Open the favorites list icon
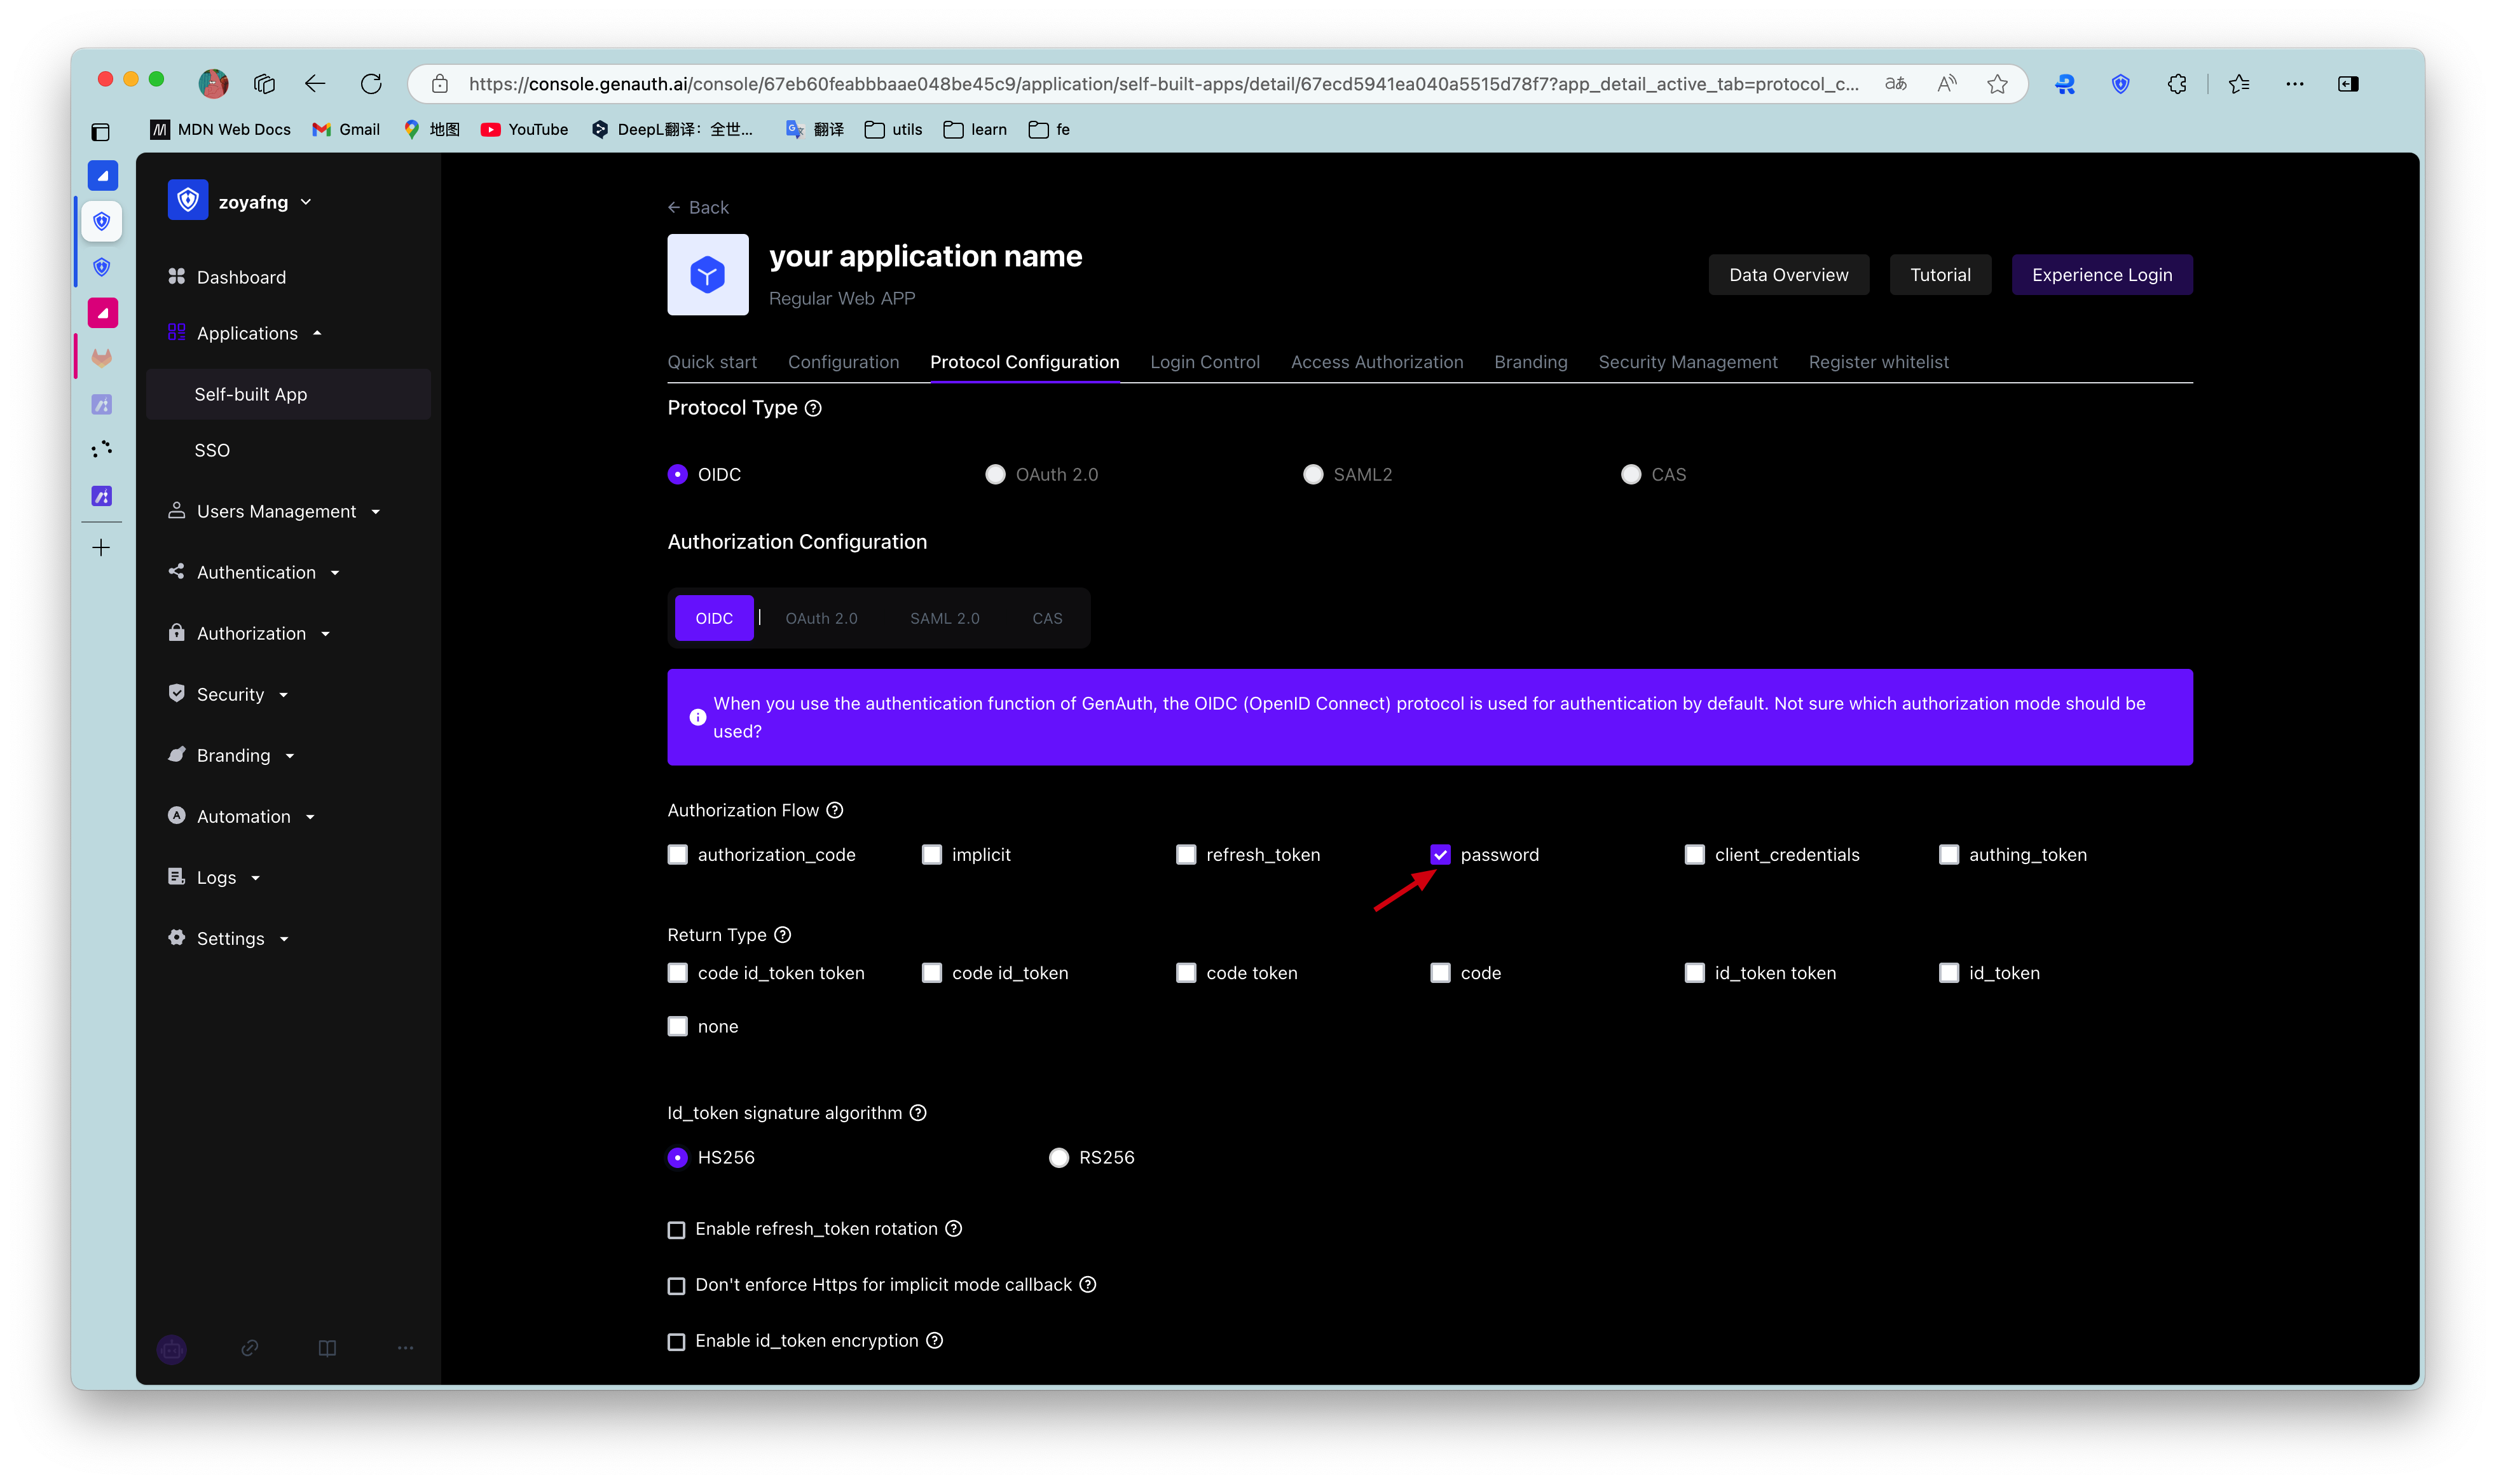The width and height of the screenshot is (2496, 1484). click(x=2238, y=84)
